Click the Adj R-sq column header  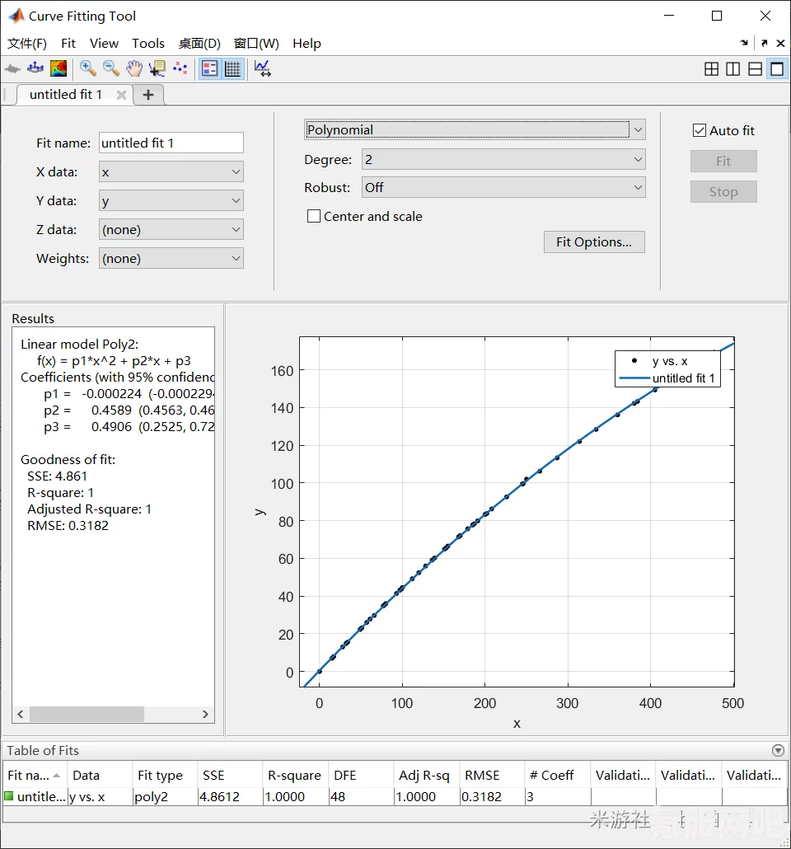tap(426, 776)
